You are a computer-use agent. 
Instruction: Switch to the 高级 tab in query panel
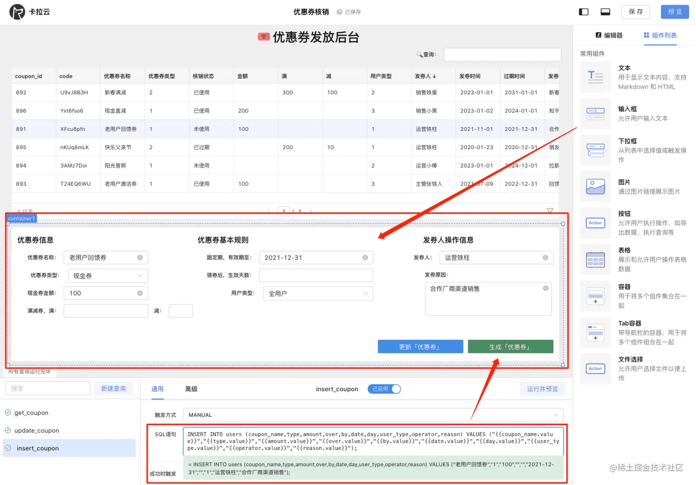pyautogui.click(x=191, y=389)
